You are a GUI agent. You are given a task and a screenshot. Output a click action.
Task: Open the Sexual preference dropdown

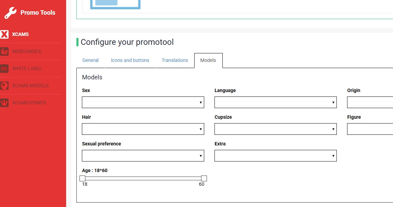[143, 156]
